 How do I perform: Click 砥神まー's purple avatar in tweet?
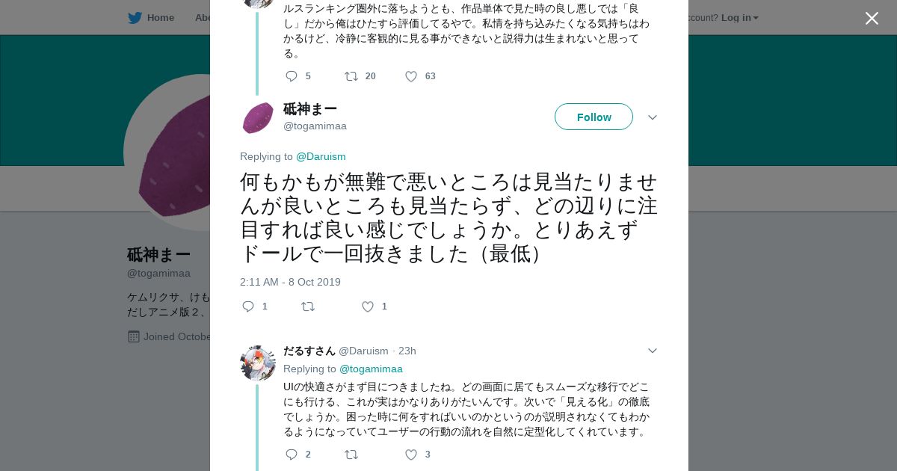pos(258,118)
